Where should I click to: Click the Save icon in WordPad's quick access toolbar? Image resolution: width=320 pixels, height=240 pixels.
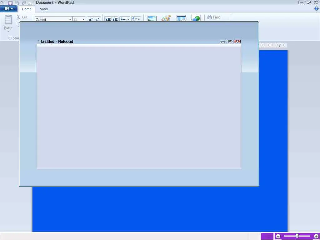(x=10, y=3)
